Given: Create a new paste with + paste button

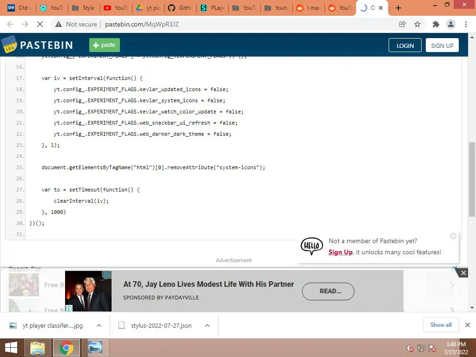Looking at the screenshot, I should 105,45.
